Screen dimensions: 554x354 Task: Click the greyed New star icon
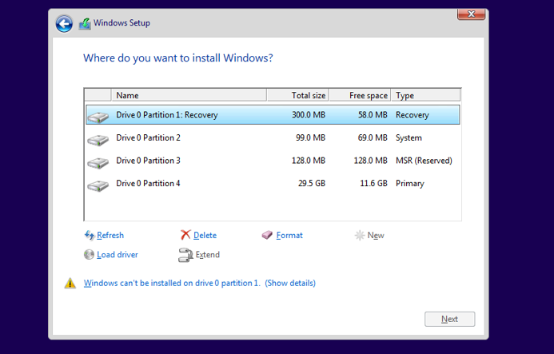pos(359,235)
